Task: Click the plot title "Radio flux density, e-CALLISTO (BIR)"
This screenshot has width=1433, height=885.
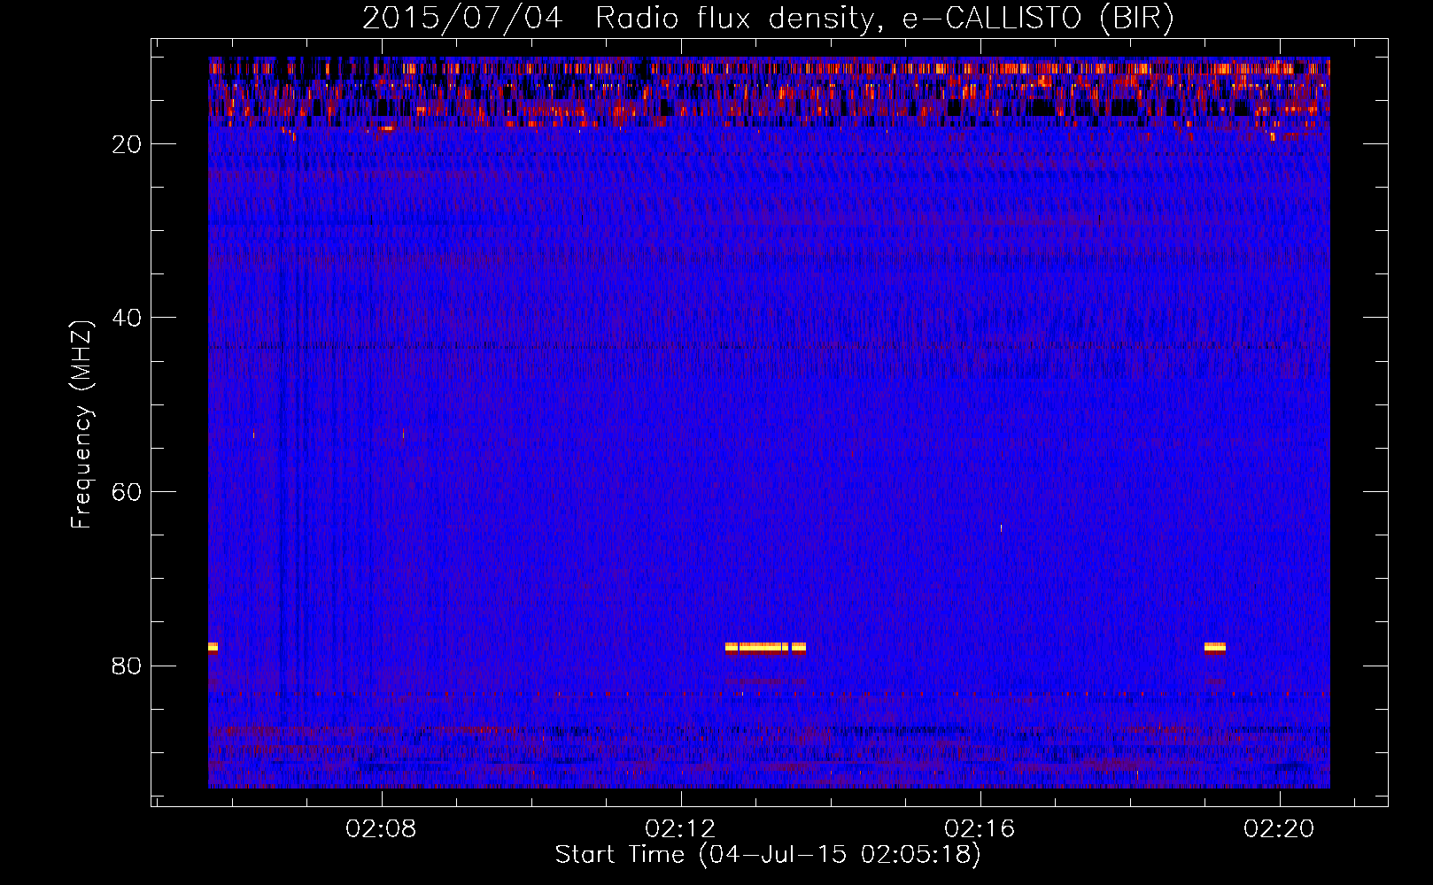Action: pyautogui.click(x=884, y=18)
